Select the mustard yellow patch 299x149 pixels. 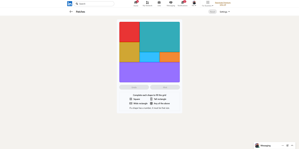click(129, 52)
